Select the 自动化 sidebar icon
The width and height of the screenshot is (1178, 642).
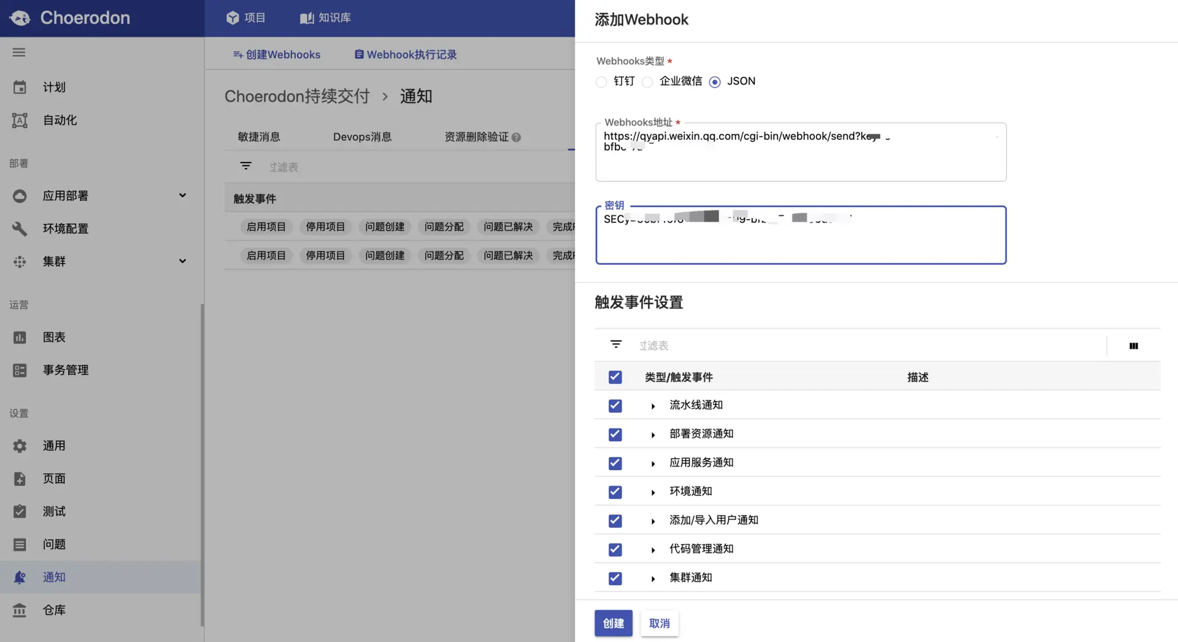19,120
